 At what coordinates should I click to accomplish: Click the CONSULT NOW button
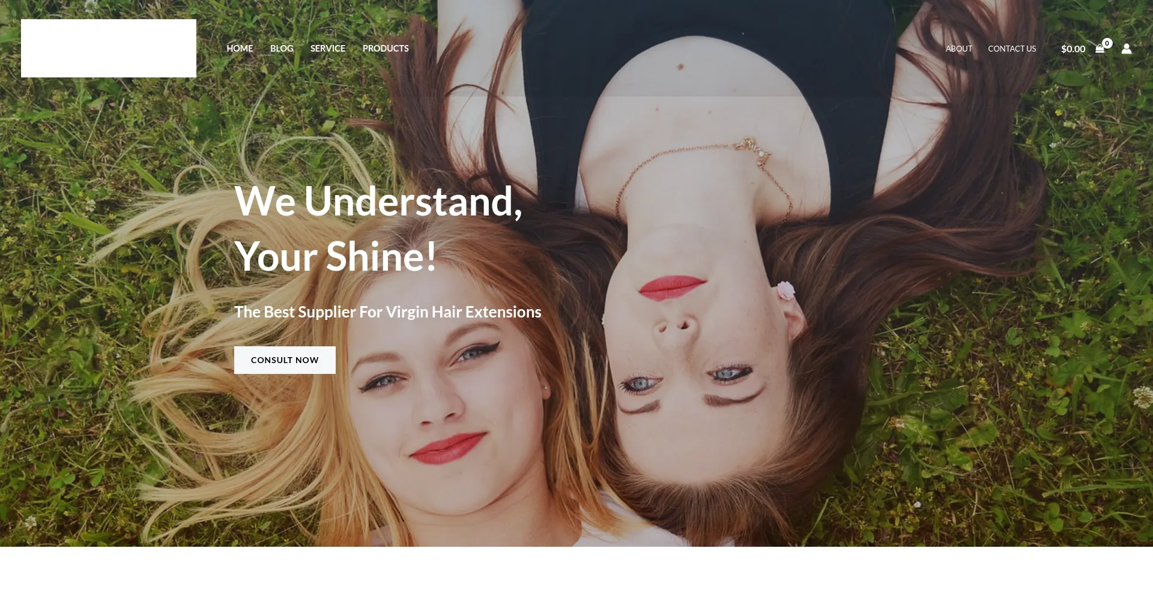[285, 360]
